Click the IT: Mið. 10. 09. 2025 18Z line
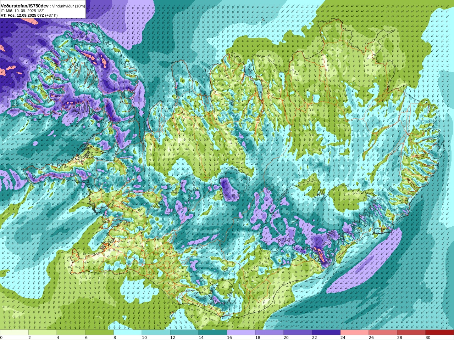The width and height of the screenshot is (454, 340). (22, 11)
